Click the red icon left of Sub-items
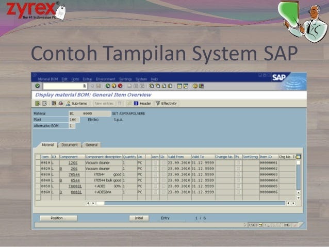 coord(61,103)
